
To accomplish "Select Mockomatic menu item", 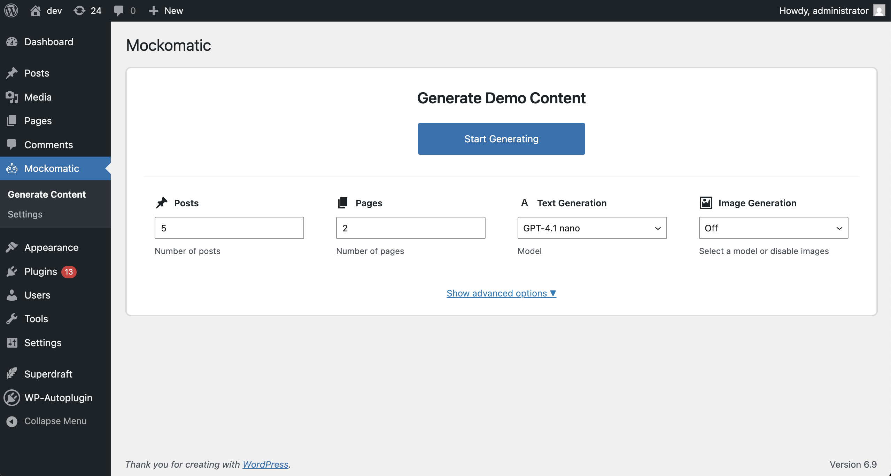I will [x=55, y=168].
